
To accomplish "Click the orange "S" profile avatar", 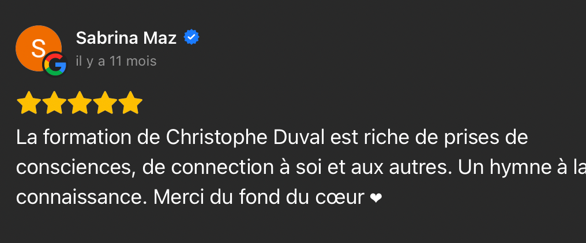I will pyautogui.click(x=37, y=48).
